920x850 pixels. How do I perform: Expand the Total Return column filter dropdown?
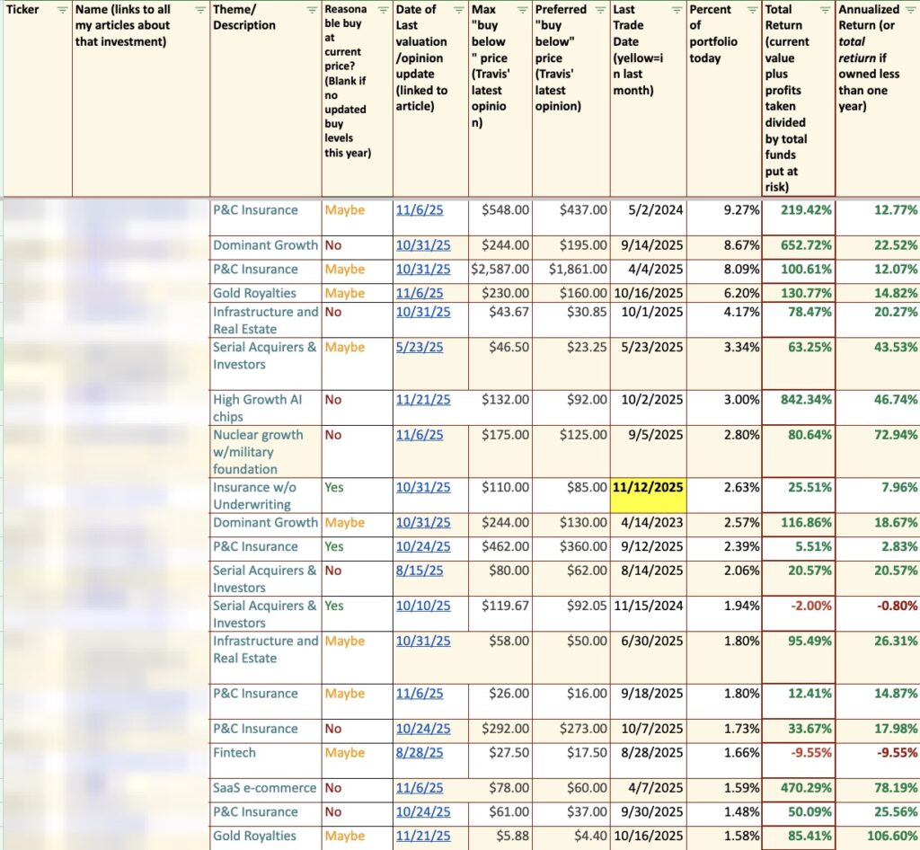coord(824,10)
